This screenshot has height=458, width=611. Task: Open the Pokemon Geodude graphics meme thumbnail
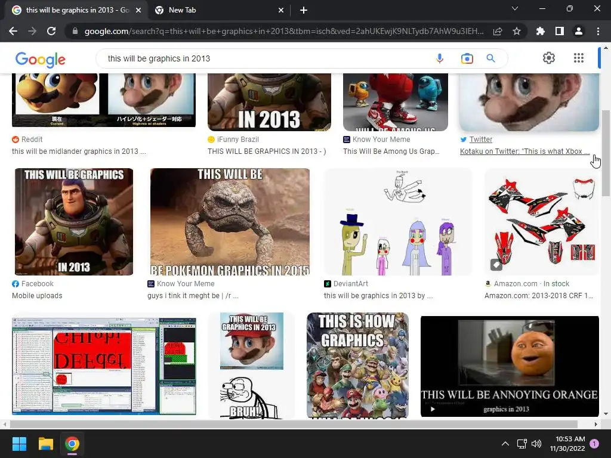(x=230, y=222)
